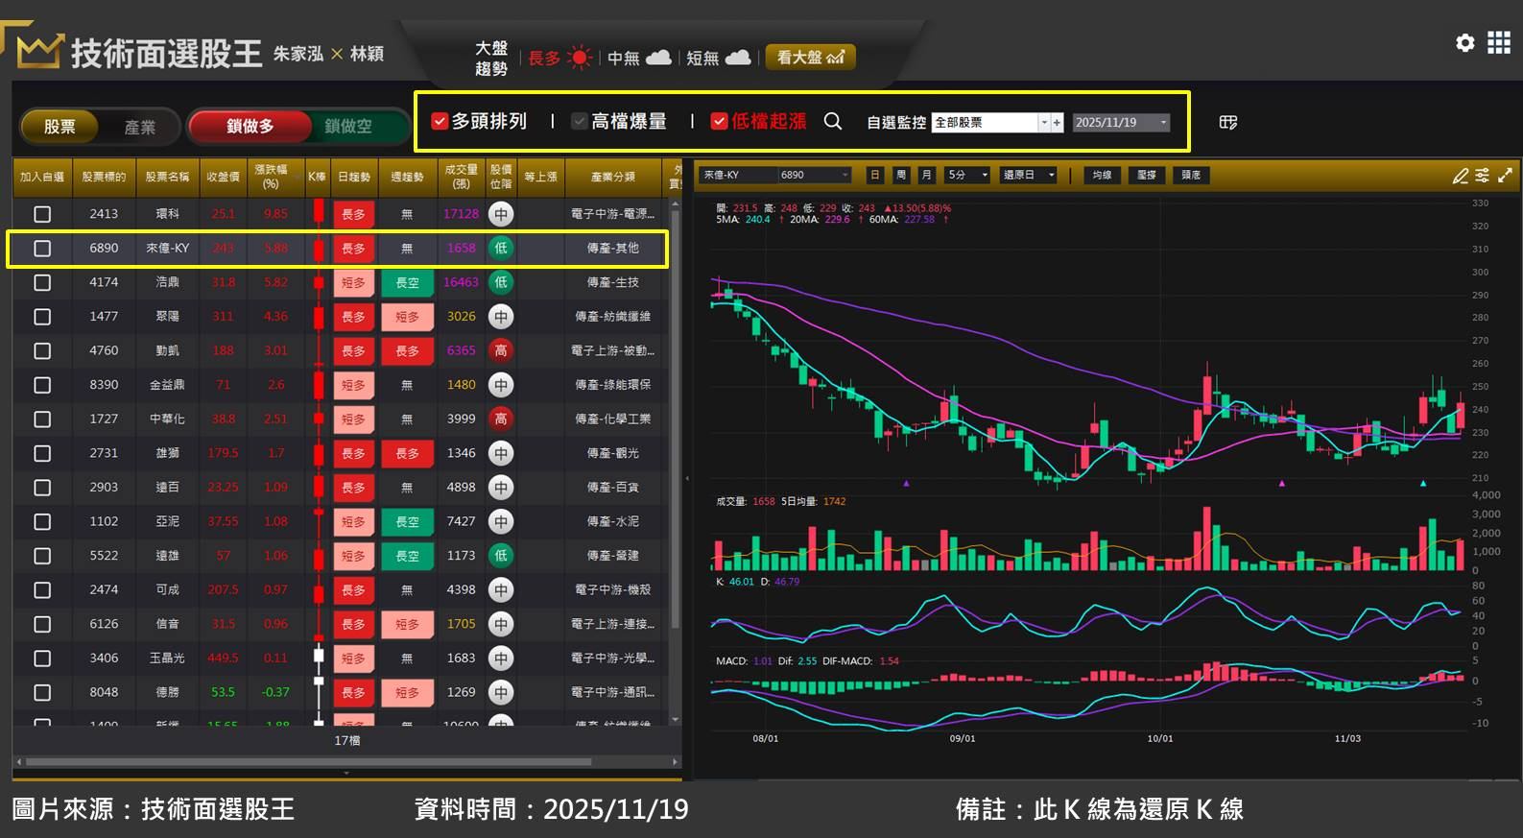Enable the 高檔爆量 checkbox

click(x=579, y=121)
